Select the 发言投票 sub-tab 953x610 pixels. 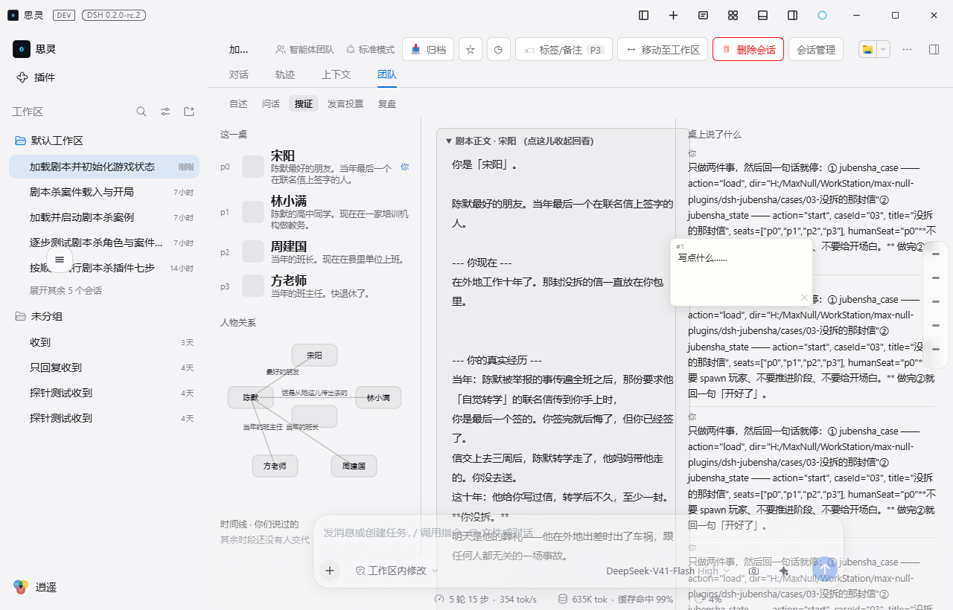point(345,103)
